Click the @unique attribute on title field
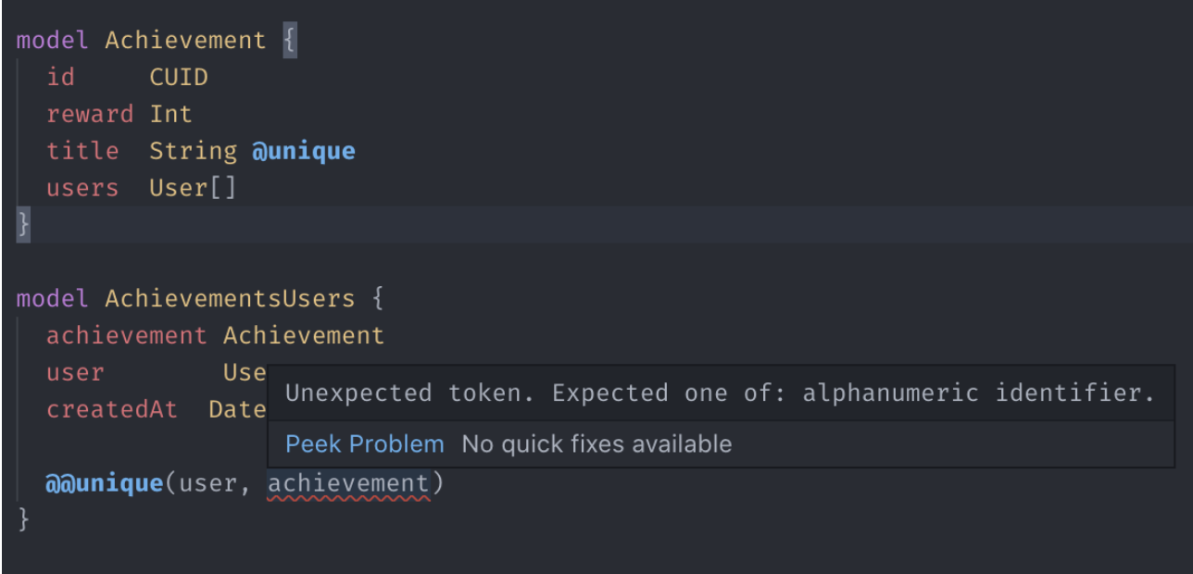This screenshot has height=574, width=1193. (x=304, y=150)
